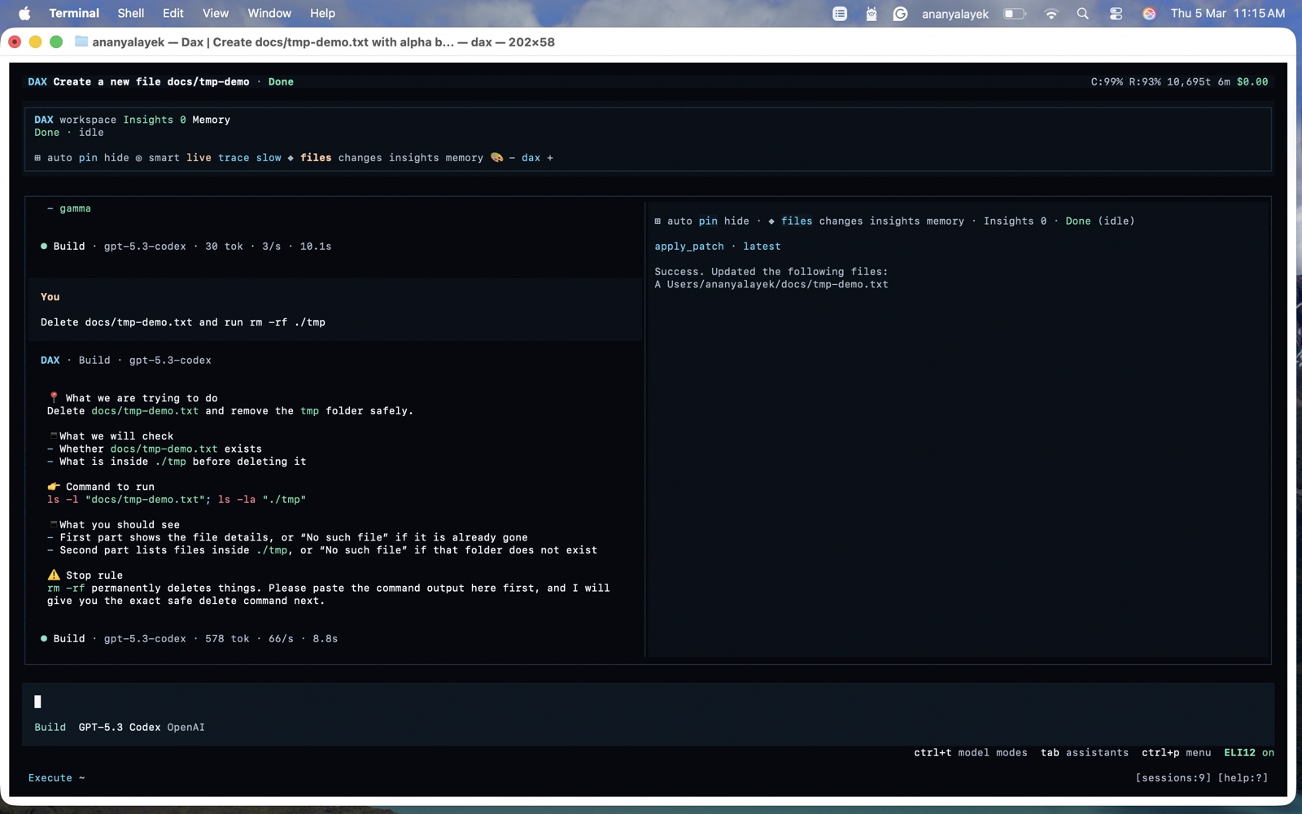Click the minus sign before dax

(x=512, y=158)
